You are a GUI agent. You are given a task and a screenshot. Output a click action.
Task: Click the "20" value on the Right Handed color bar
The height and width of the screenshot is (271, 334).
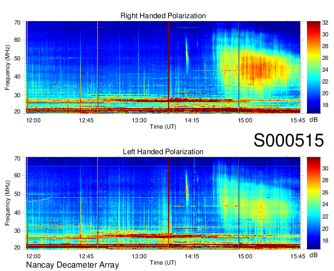pos(325,93)
